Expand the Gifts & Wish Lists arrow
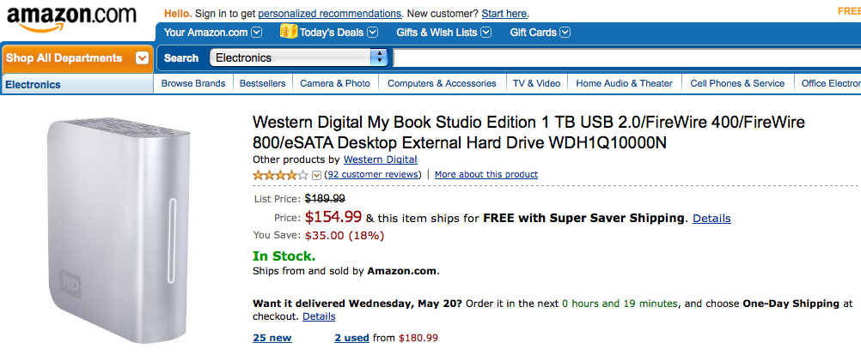 click(x=486, y=33)
